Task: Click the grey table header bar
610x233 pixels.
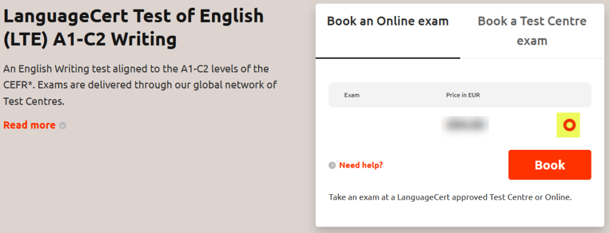Action: [460, 95]
